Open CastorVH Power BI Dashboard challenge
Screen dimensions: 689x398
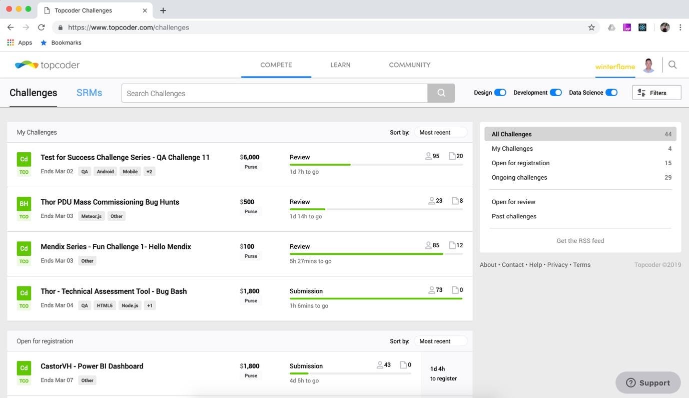point(92,366)
